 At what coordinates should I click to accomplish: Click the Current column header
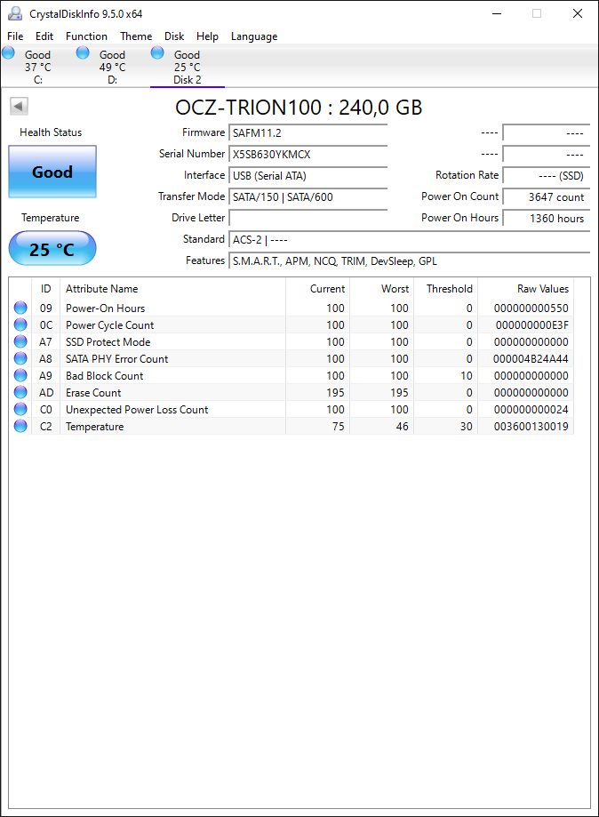[x=318, y=289]
